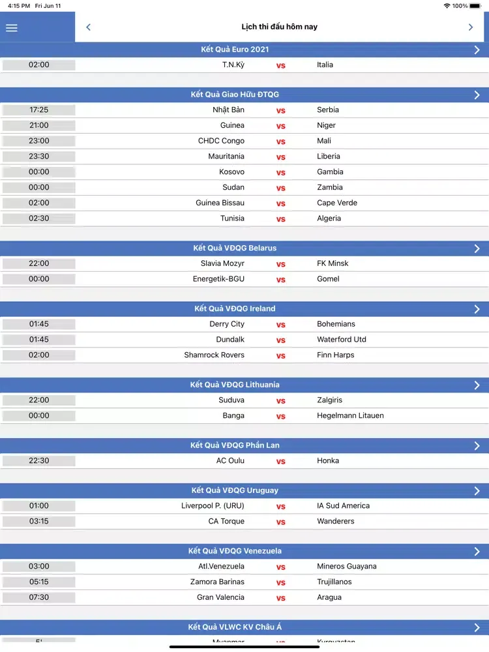This screenshot has height=652, width=489.
Task: Expand Kết Quả VĐQG Belarus chevron
Action: 477,248
